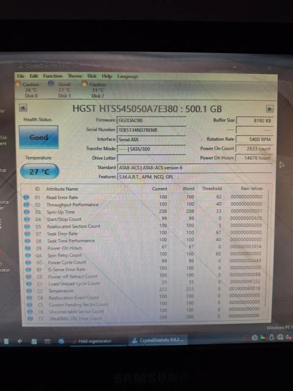Select the Disk 2 Caution tab
The width and height of the screenshot is (293, 391).
point(98,90)
